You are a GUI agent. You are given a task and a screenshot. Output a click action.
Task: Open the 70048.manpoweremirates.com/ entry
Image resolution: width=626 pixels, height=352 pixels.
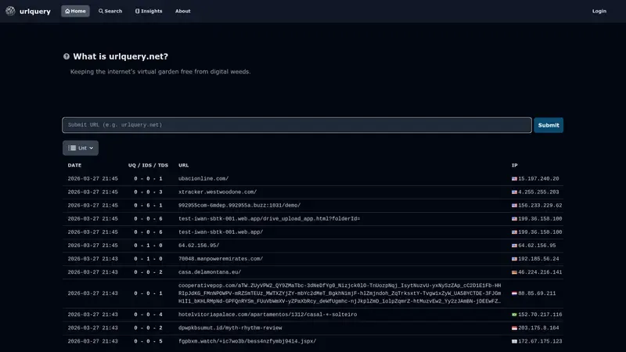click(221, 259)
